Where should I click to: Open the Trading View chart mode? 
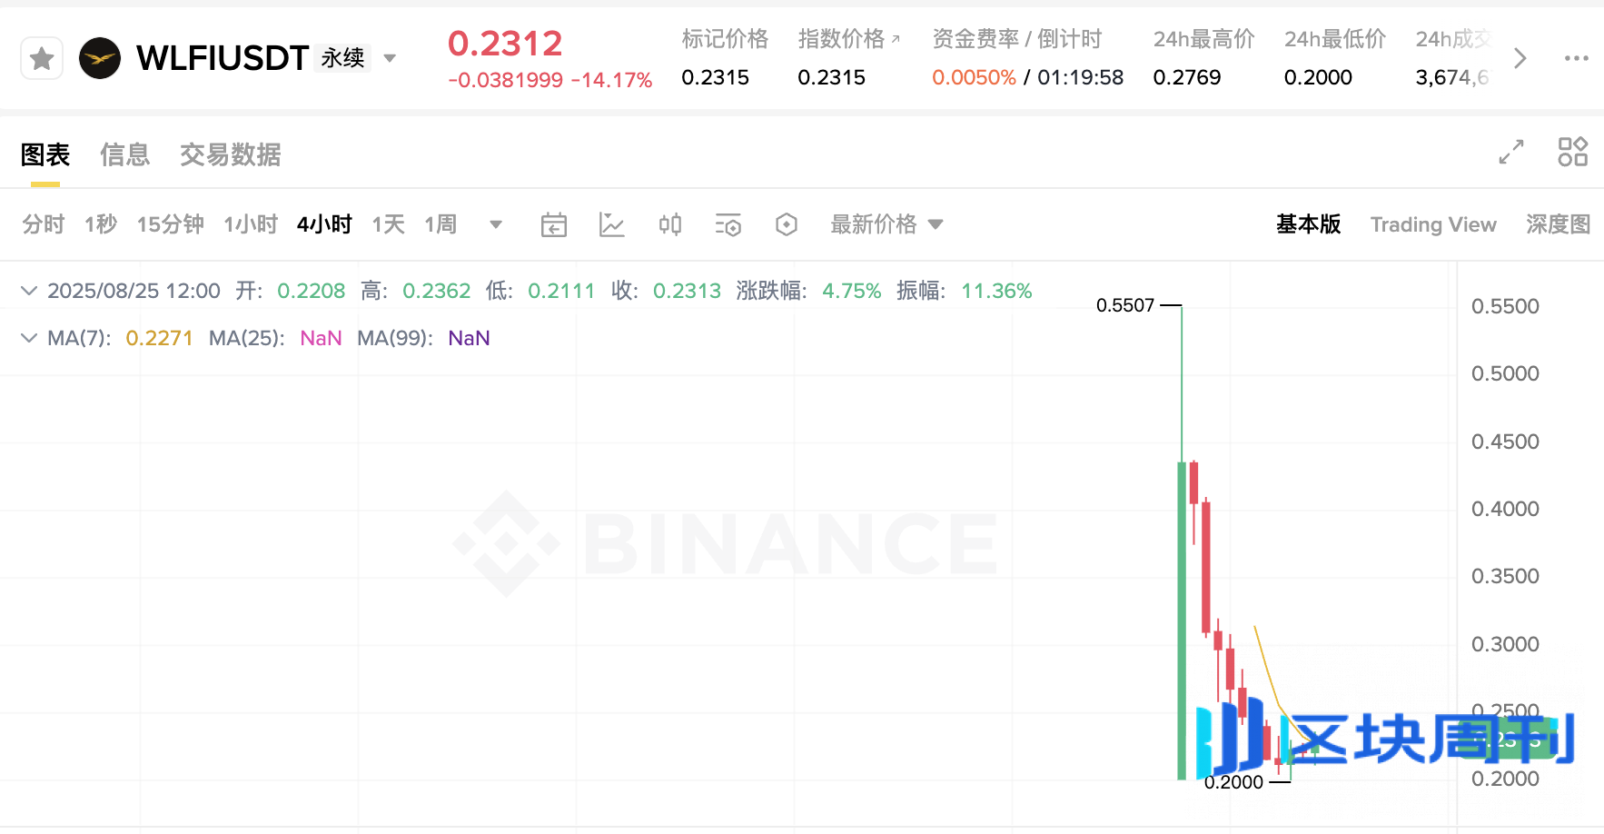tap(1433, 224)
